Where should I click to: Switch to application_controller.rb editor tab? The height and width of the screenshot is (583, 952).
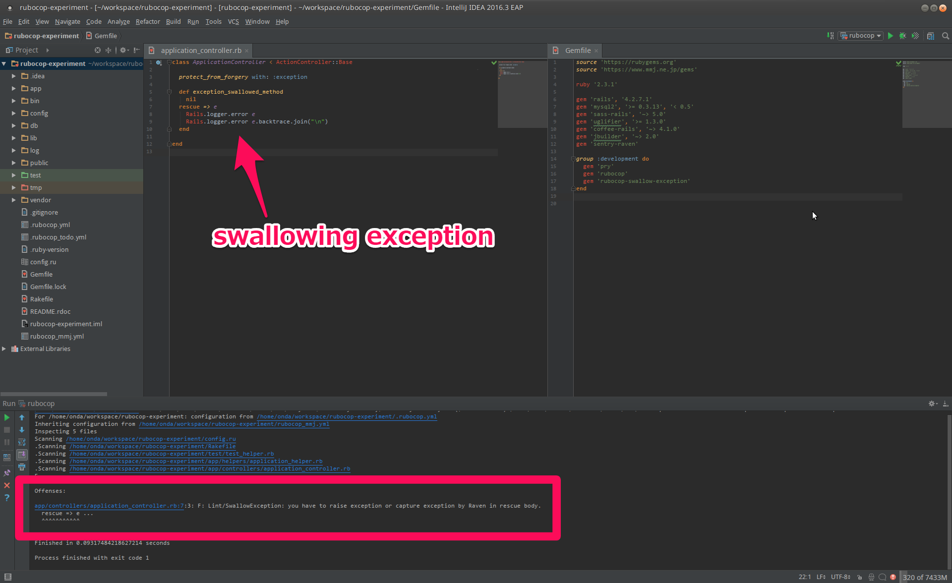pos(201,51)
